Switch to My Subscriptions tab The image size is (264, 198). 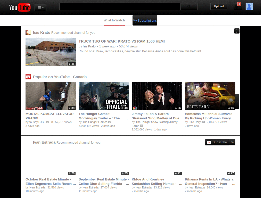(145, 21)
